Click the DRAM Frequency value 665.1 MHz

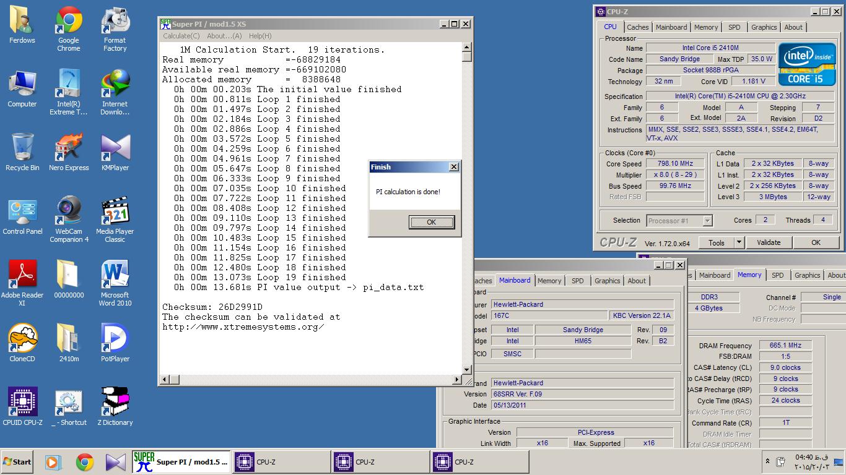(x=785, y=346)
